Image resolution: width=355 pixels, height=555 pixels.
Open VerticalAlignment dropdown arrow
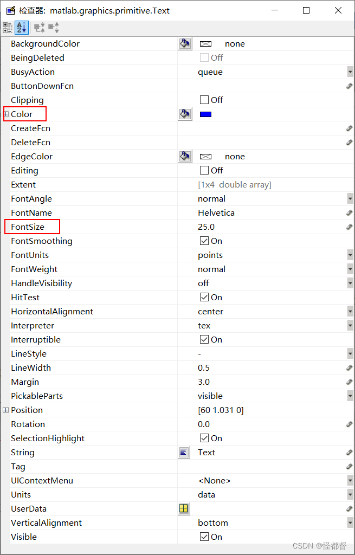350,523
